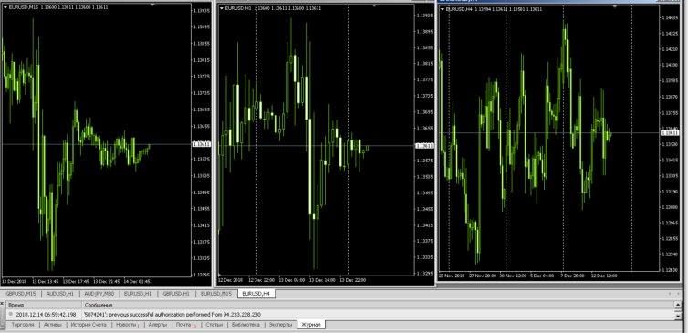Select the Журнал terminal tab
Screen dimensions: 688x333
(311, 325)
